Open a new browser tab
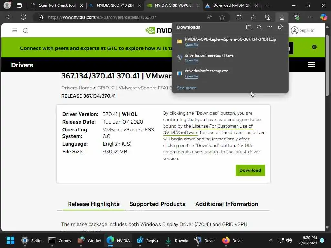The height and width of the screenshot is (248, 331). point(268,5)
